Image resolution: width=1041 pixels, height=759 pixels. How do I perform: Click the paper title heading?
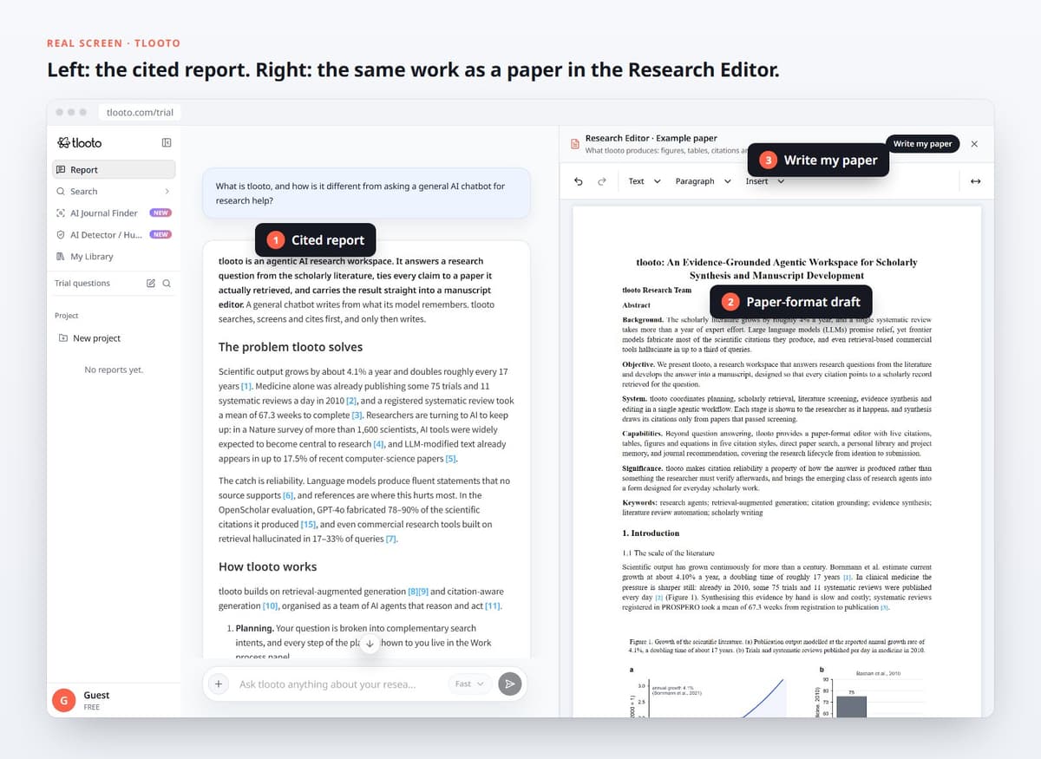tap(776, 268)
